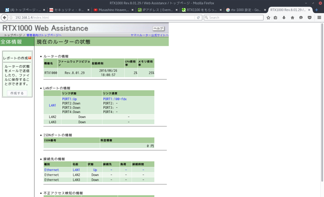This screenshot has height=197, width=324.
Task: Click firmware value Rev.8.01.29
Action: [75, 73]
